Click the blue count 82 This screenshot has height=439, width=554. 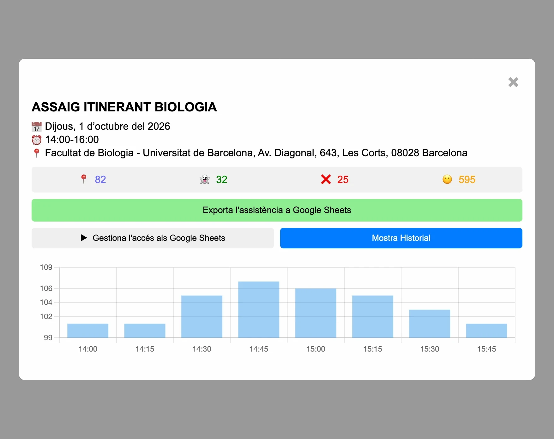(x=100, y=180)
